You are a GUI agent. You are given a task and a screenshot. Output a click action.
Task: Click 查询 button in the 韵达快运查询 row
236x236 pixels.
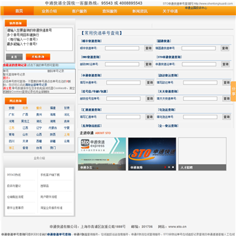226,83
